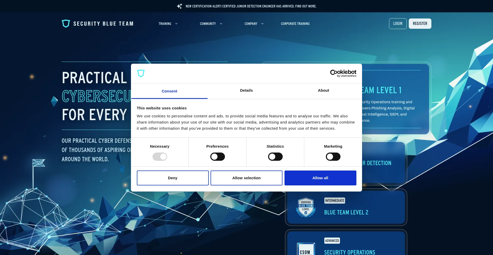
Task: Click the Login button
Action: coord(398,24)
